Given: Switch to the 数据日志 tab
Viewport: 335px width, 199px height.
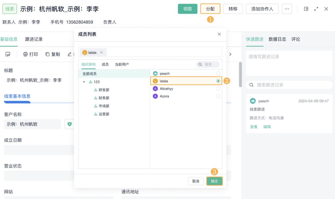Looking at the screenshot, I should pos(277,39).
